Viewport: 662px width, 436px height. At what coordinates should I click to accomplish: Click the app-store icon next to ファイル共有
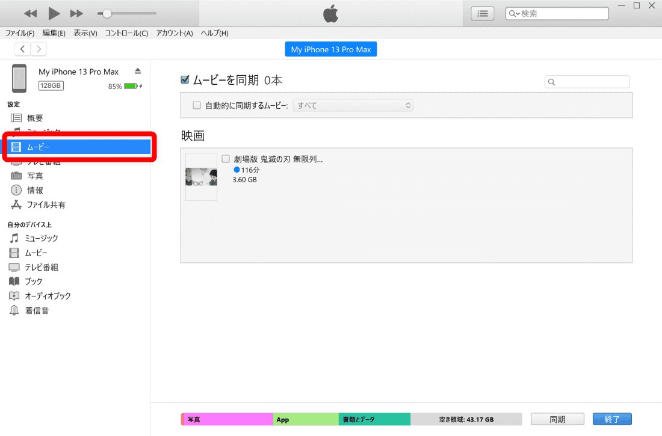16,204
